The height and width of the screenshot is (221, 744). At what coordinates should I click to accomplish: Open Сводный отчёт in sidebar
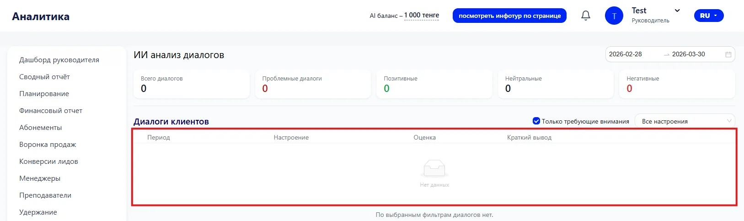(44, 77)
